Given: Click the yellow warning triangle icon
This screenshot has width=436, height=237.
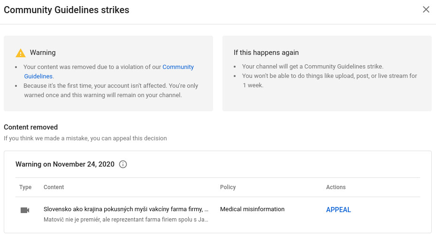Looking at the screenshot, I should click(x=20, y=53).
